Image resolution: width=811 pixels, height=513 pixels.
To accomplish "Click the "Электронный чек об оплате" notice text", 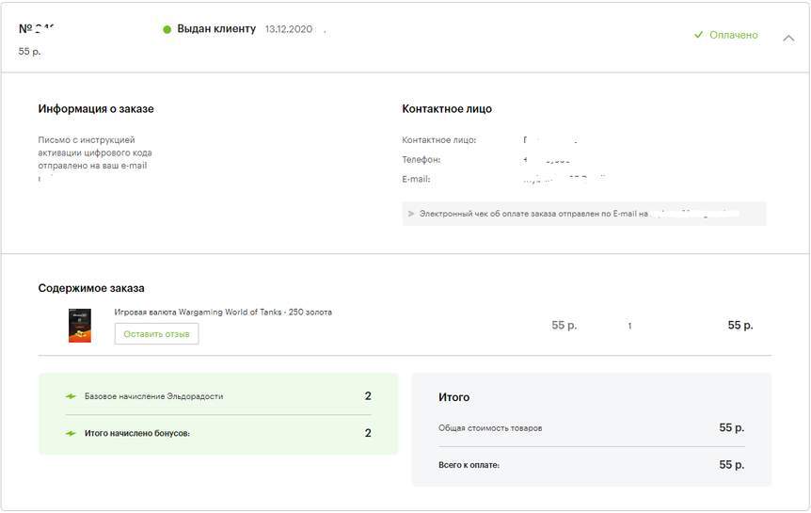I will click(x=527, y=214).
